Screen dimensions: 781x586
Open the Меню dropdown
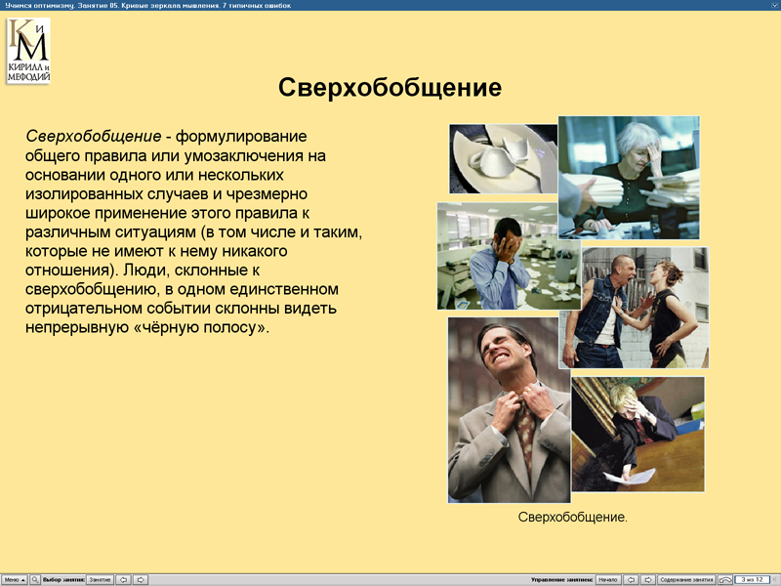(14, 579)
